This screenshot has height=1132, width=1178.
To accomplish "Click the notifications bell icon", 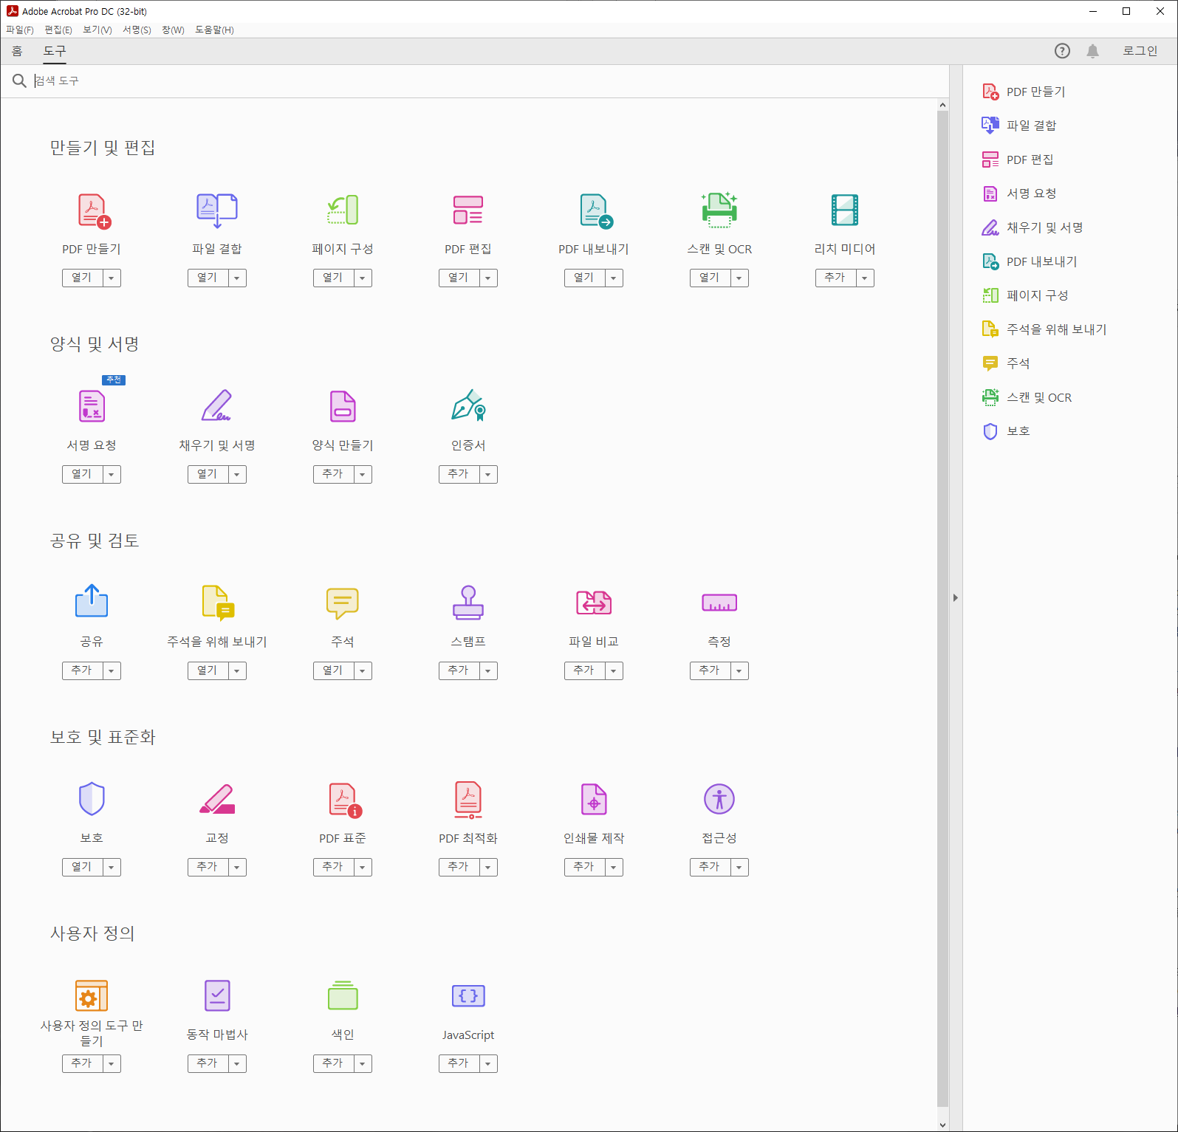I will click(1093, 50).
